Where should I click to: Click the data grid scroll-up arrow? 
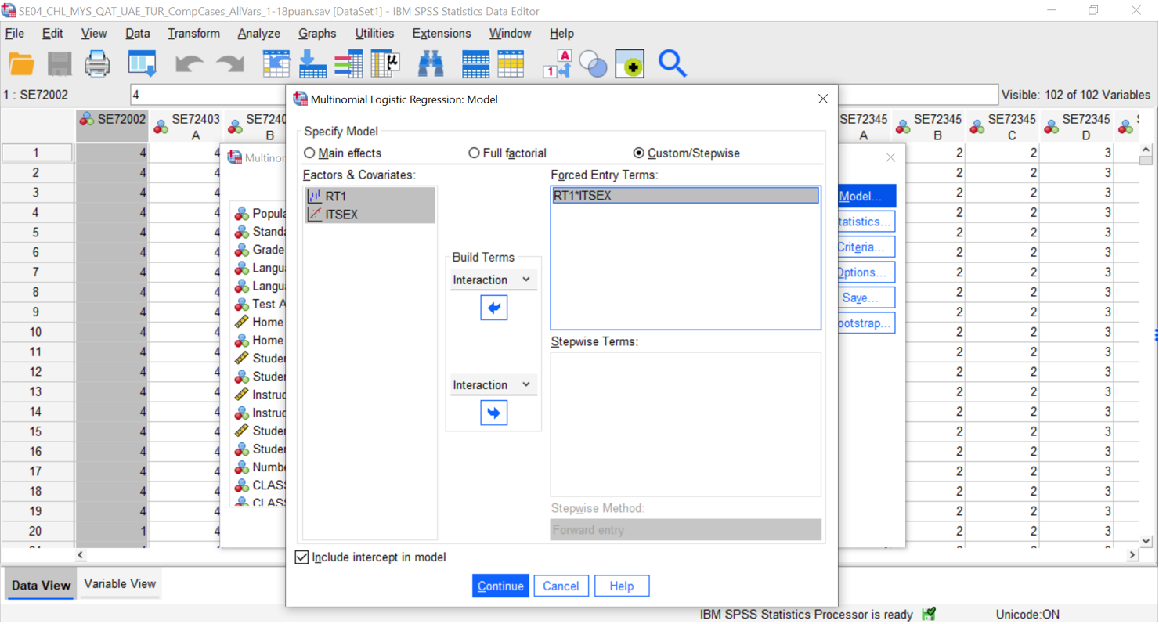pyautogui.click(x=1146, y=150)
